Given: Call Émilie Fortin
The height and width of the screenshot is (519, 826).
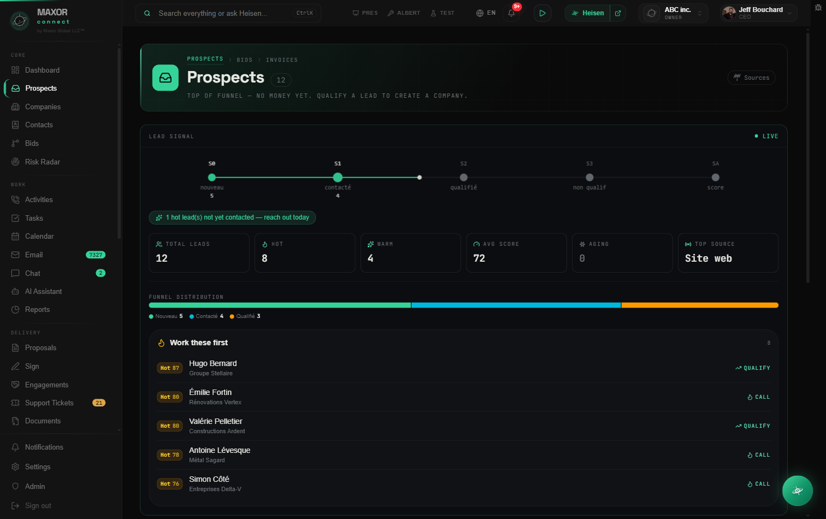Looking at the screenshot, I should pyautogui.click(x=759, y=397).
